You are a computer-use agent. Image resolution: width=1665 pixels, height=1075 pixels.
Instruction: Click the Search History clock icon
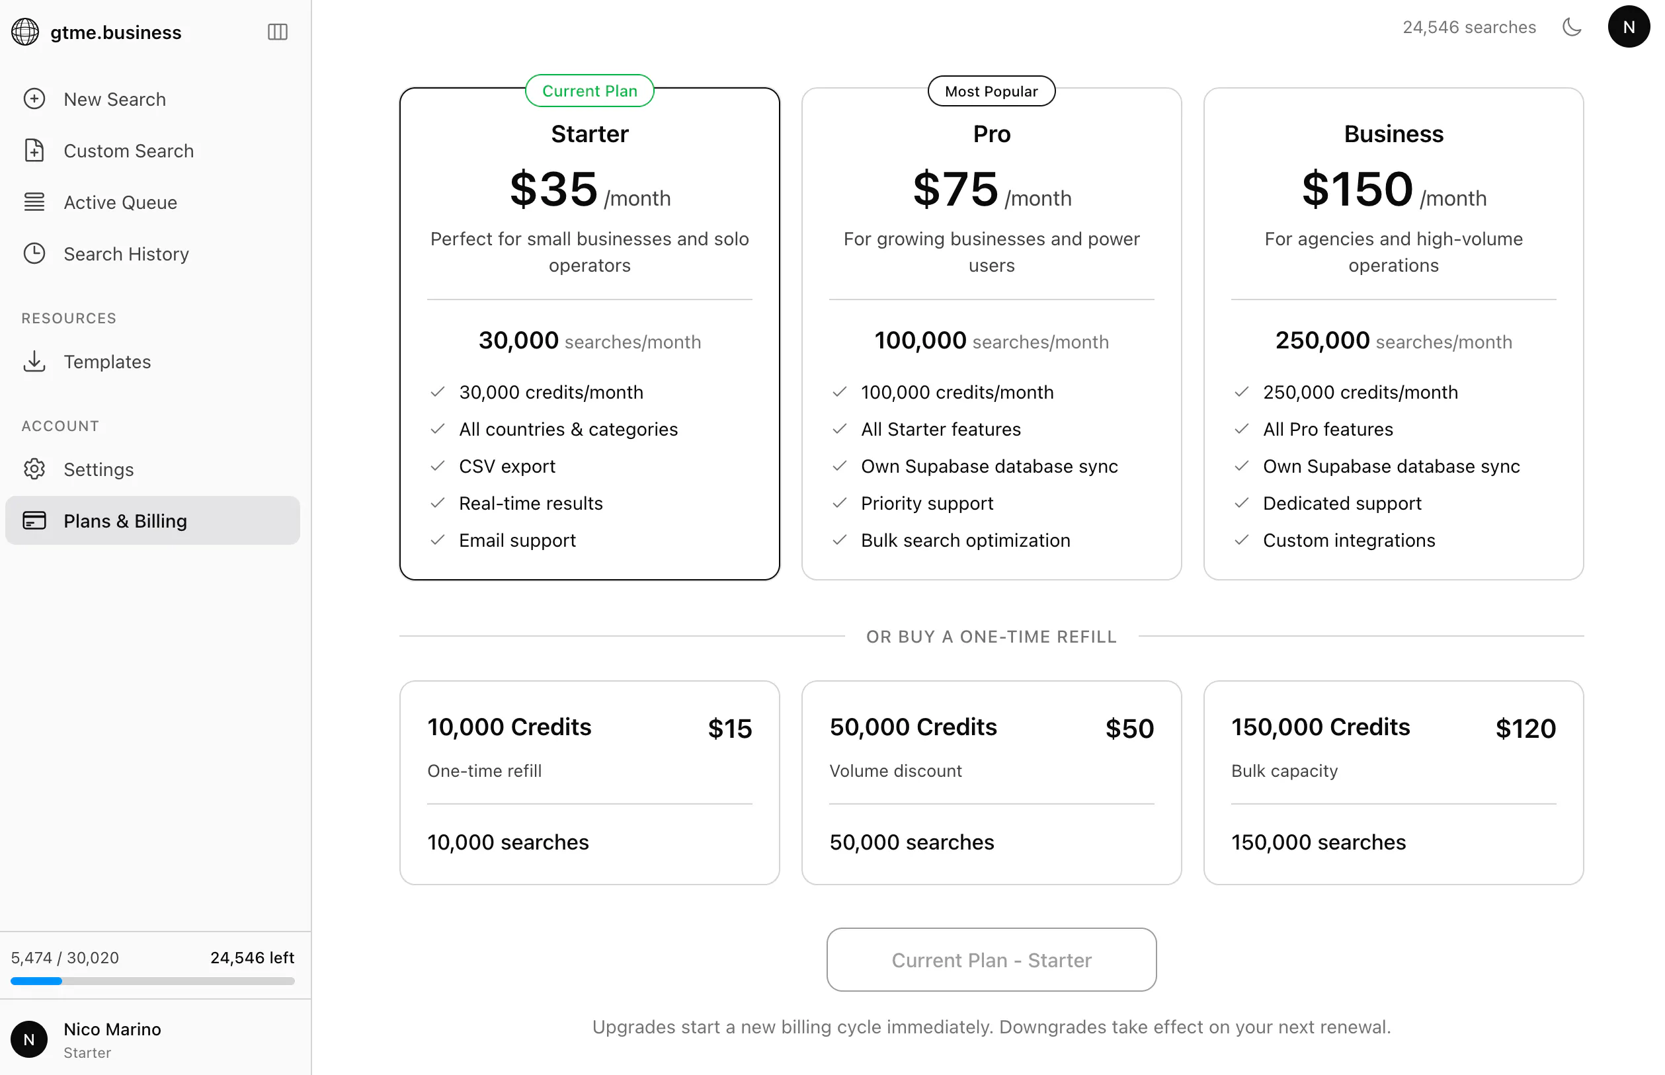point(34,254)
